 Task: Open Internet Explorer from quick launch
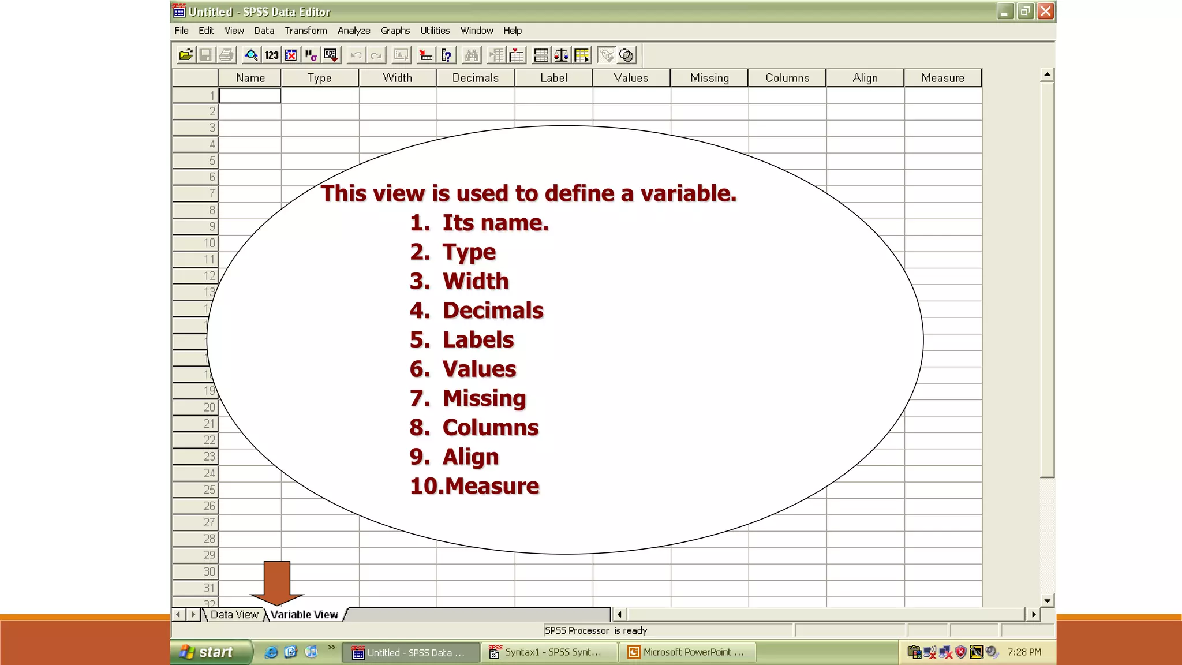coord(271,652)
